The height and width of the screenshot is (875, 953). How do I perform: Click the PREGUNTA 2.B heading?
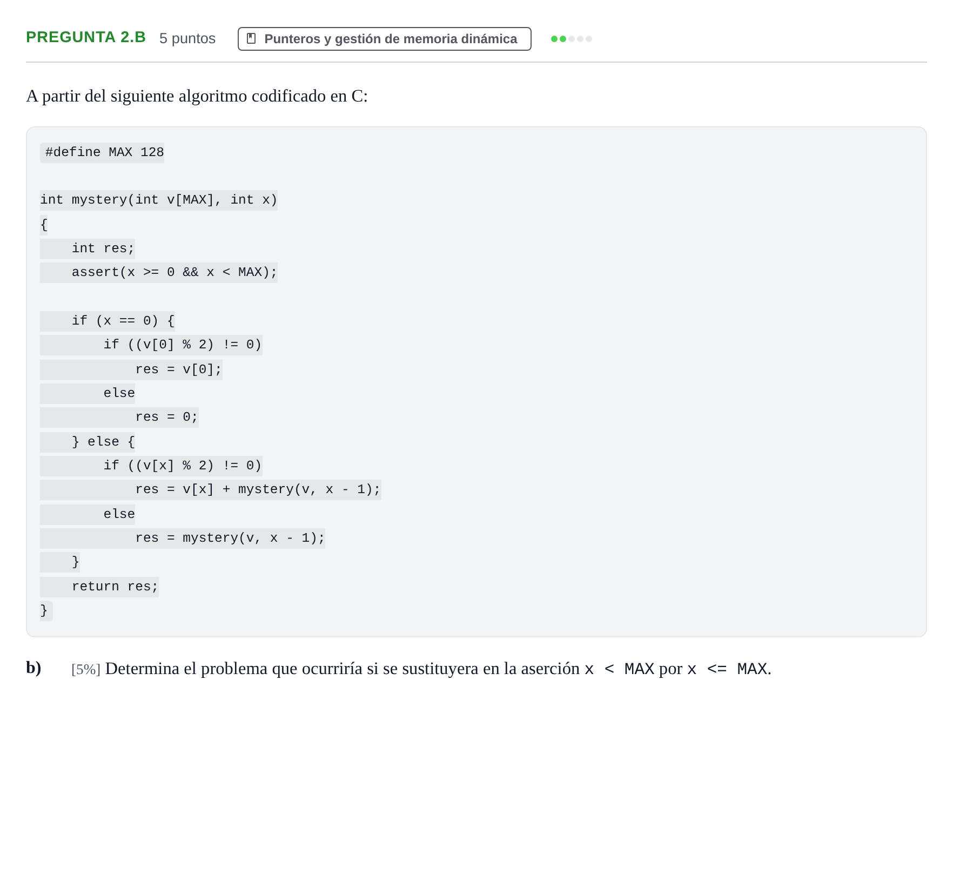(86, 37)
